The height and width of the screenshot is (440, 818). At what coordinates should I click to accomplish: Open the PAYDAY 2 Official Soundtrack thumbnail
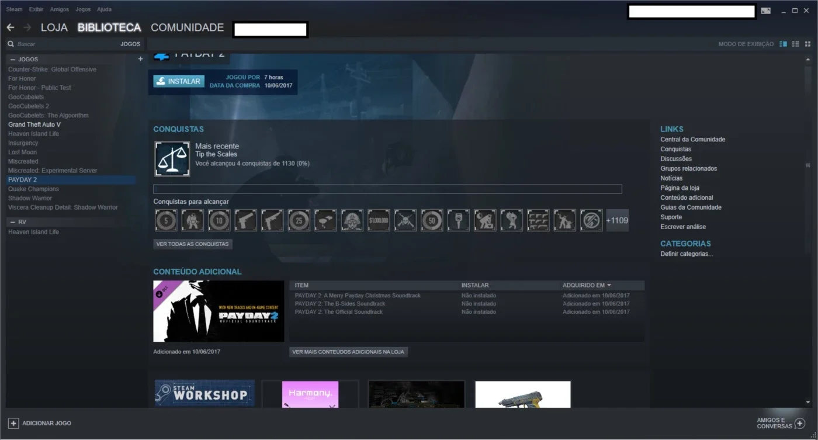pyautogui.click(x=219, y=311)
